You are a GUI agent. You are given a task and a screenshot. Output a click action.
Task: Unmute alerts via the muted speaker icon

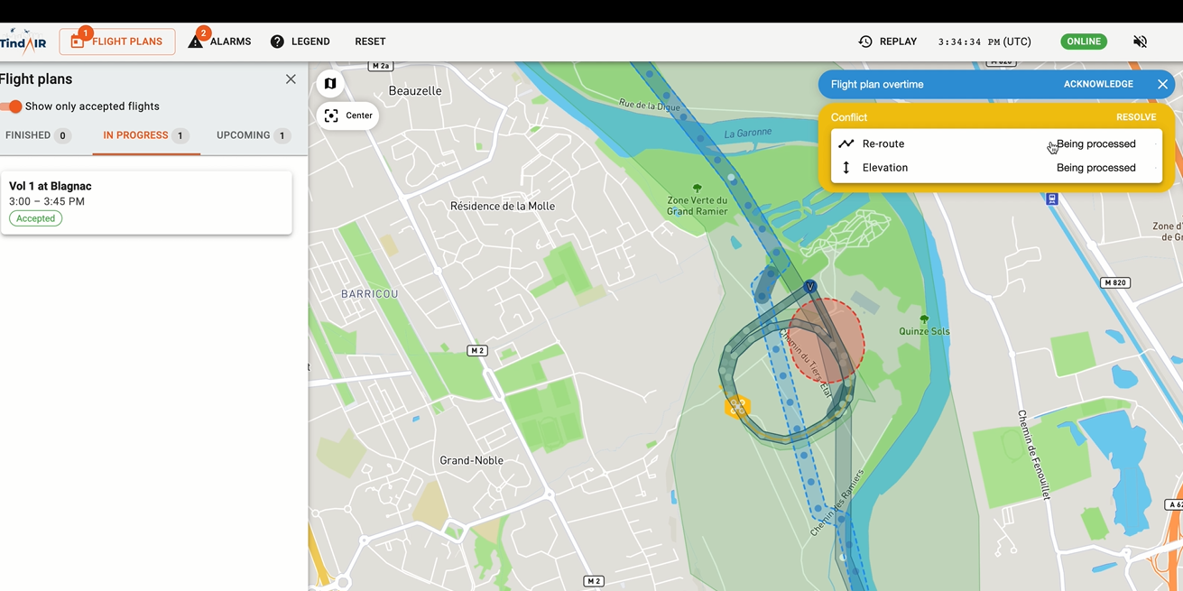[x=1140, y=41]
